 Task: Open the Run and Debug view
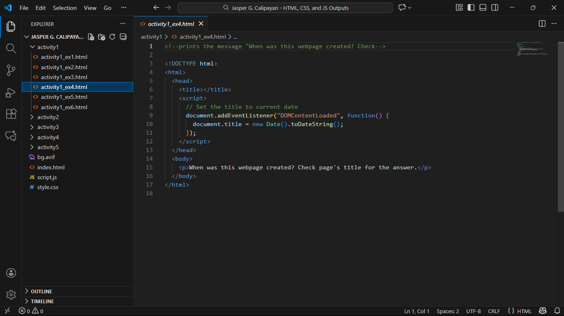(x=11, y=93)
